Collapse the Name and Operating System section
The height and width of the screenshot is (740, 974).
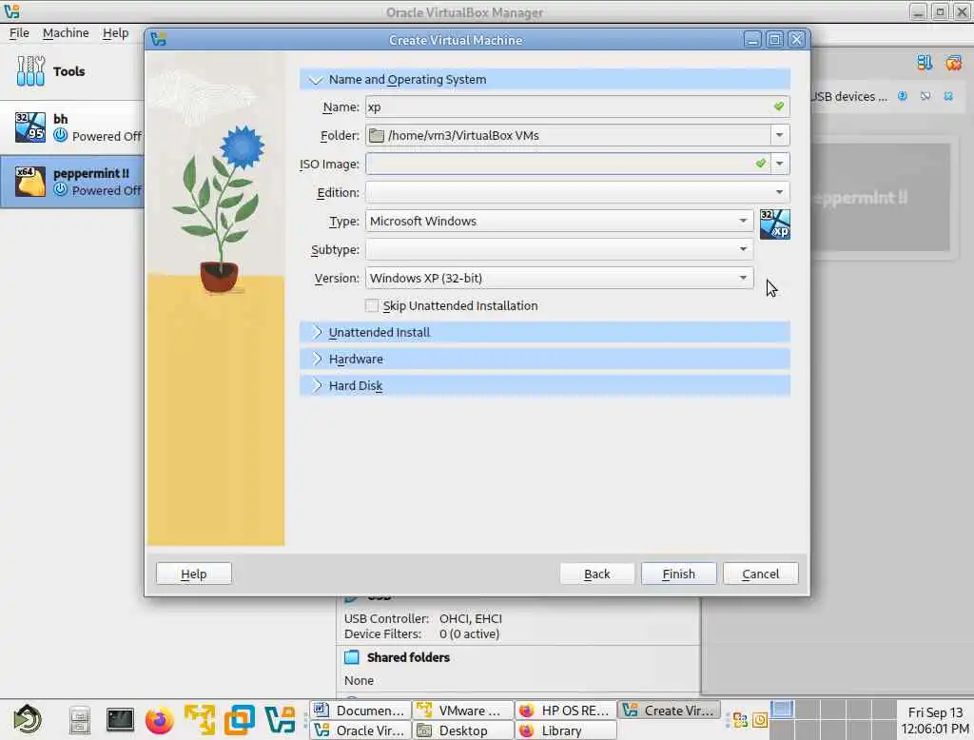544,80
